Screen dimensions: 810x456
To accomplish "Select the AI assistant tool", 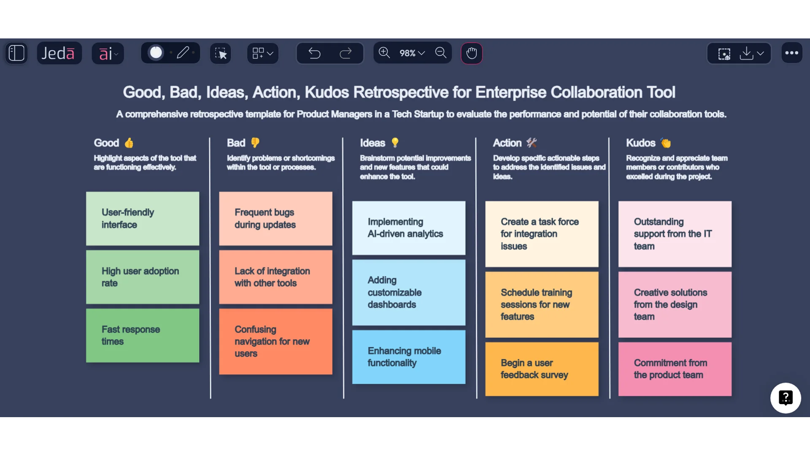I will pos(108,53).
